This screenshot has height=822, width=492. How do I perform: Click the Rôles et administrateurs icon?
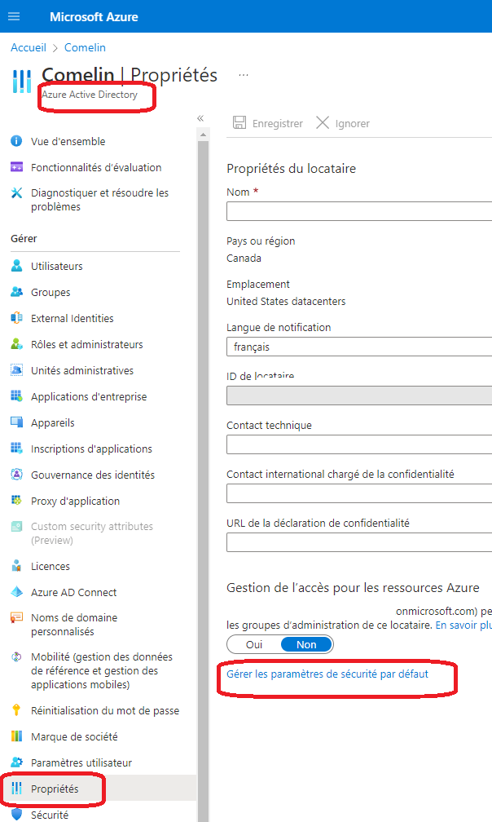17,344
